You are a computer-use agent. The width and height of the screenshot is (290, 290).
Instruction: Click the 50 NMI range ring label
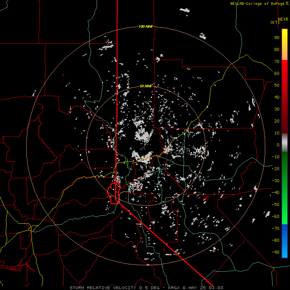[x=146, y=86]
